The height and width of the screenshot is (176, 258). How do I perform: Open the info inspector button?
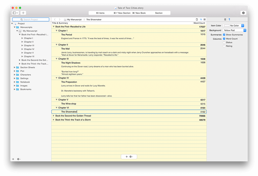click(x=243, y=13)
